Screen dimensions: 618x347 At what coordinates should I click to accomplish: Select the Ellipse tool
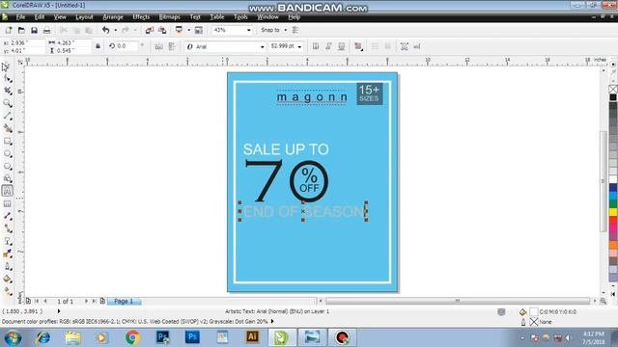click(x=8, y=154)
